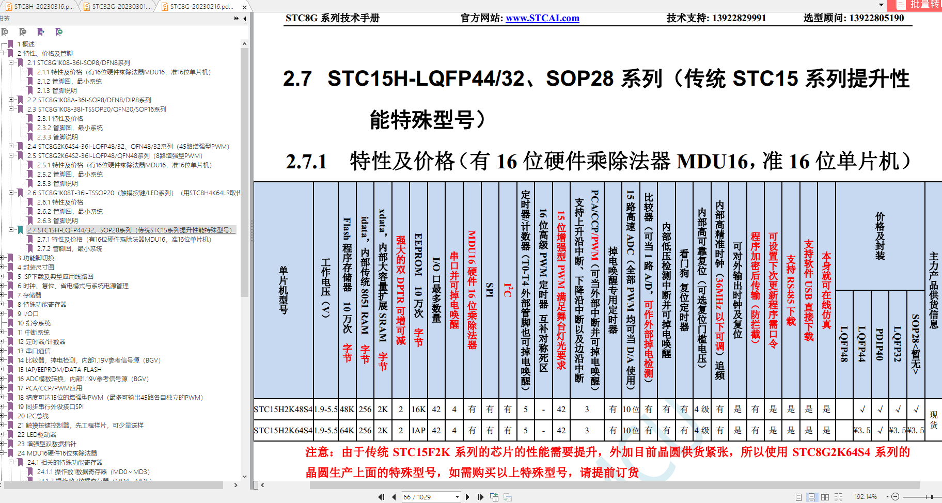Jump to the last page

point(480,497)
